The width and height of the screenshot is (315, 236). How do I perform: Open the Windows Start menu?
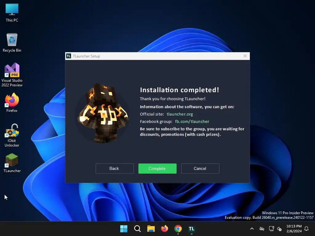click(x=124, y=229)
